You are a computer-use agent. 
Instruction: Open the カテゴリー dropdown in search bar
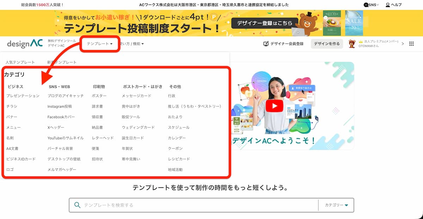pos(336,205)
